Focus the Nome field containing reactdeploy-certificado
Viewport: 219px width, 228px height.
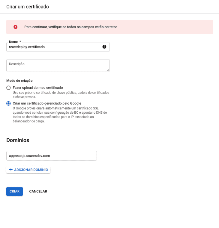click(x=54, y=47)
